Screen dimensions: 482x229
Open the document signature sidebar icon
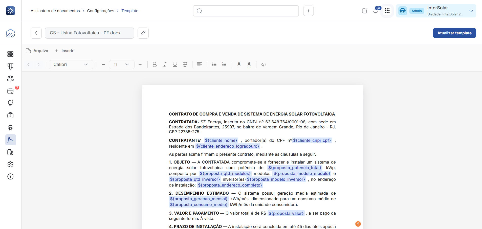pos(11,140)
